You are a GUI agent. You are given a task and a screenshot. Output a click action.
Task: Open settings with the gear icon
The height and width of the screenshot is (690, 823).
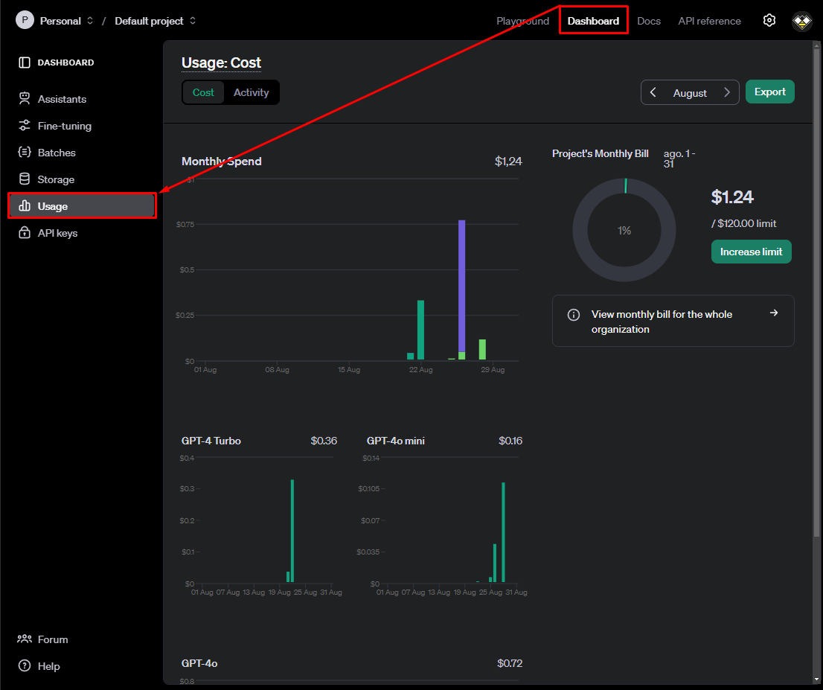(x=769, y=21)
